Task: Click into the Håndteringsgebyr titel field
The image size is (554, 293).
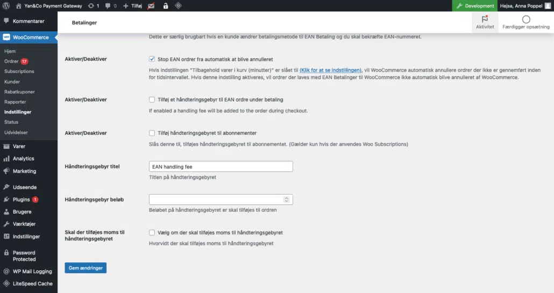Action: click(x=221, y=167)
